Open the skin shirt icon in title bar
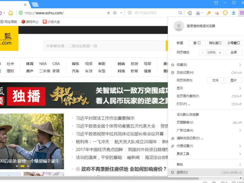The height and width of the screenshot is (183, 244). (x=216, y=3)
